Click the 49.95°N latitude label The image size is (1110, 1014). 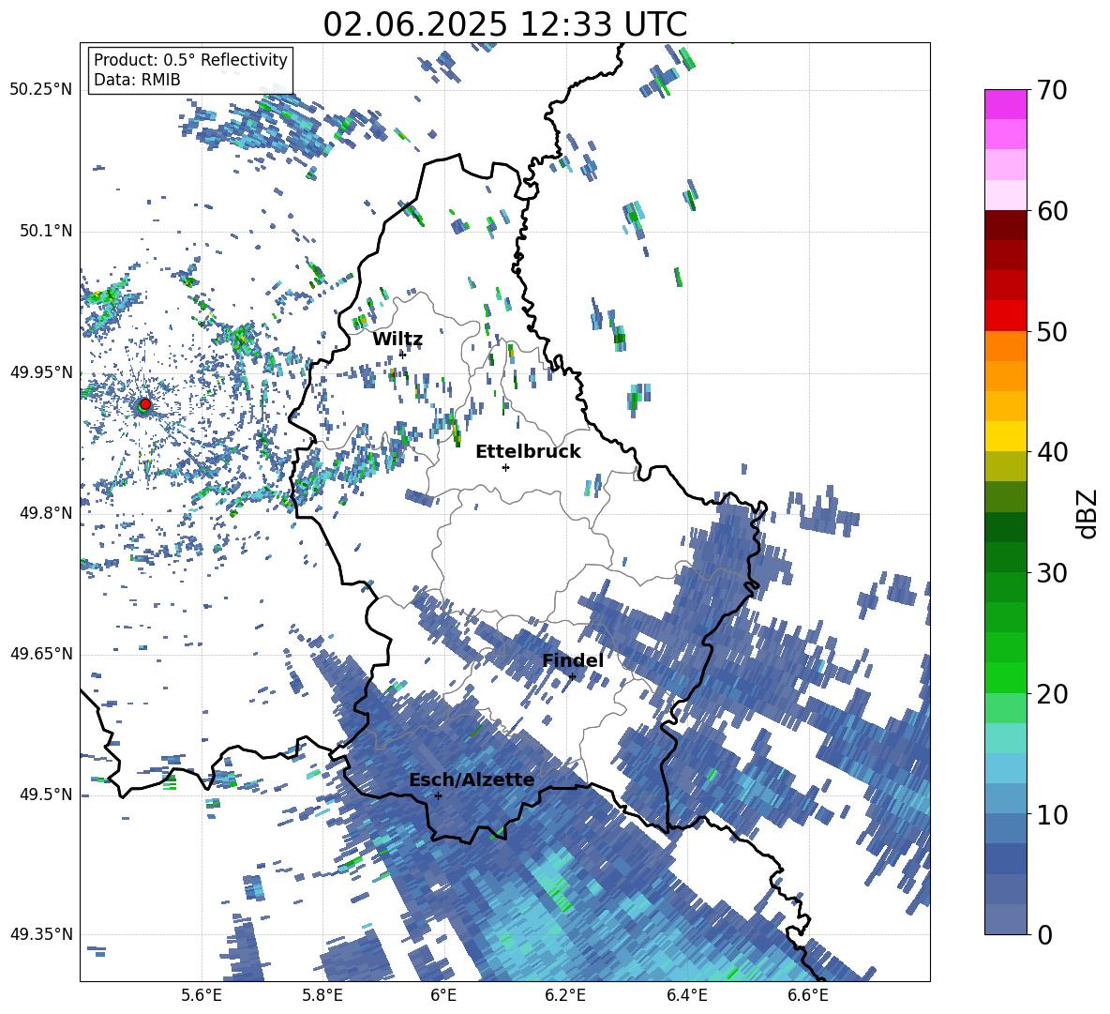[x=41, y=372]
